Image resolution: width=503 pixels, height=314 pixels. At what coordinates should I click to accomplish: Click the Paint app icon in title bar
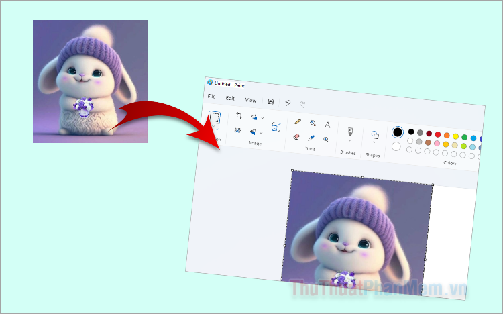210,83
